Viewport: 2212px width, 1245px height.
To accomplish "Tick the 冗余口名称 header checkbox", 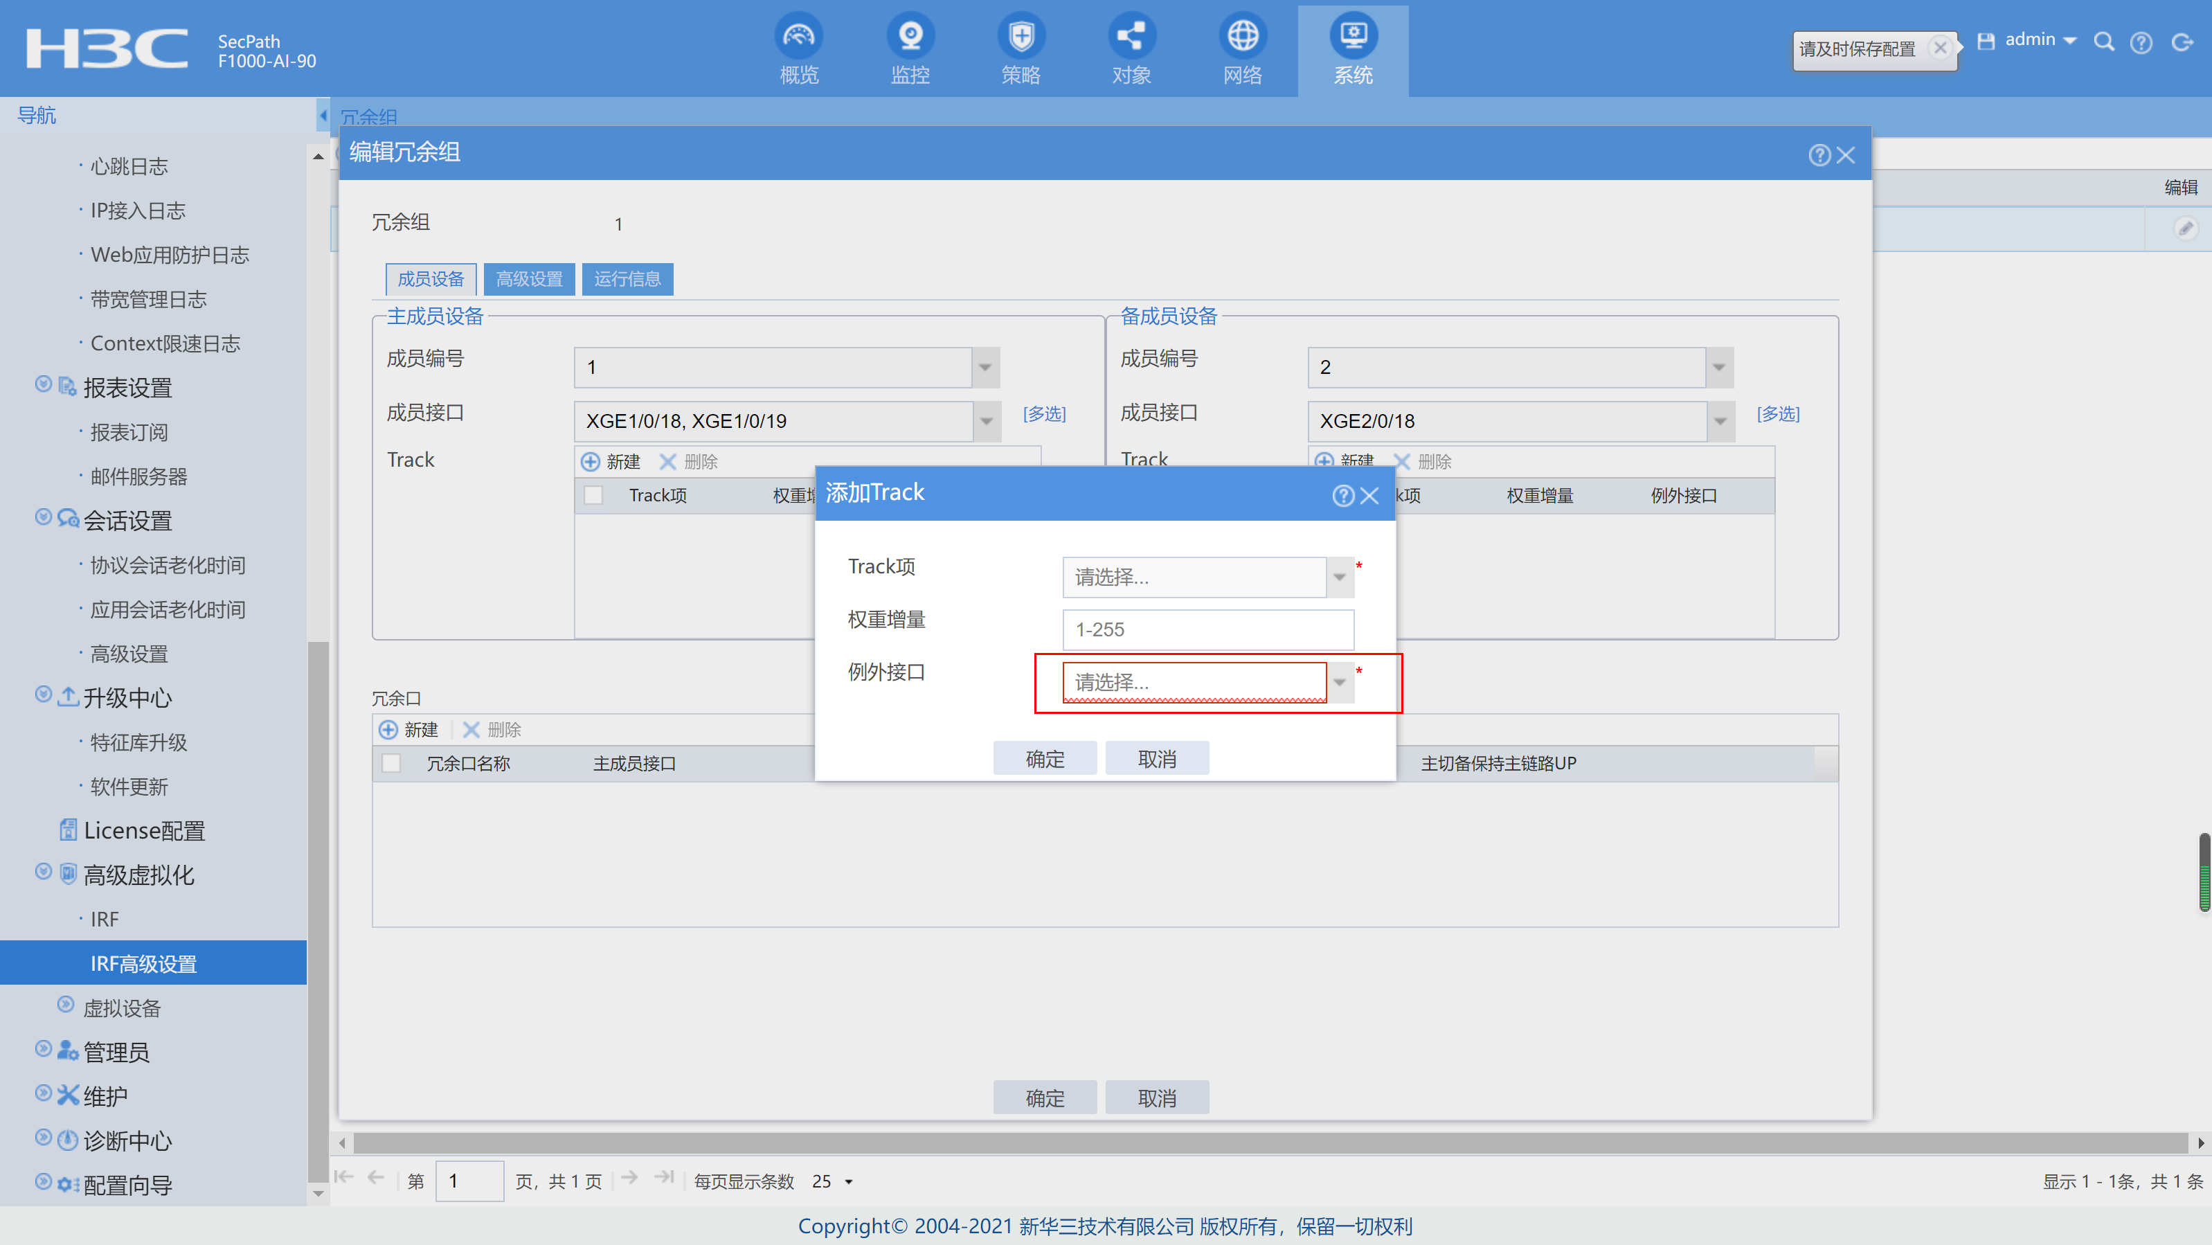I will pyautogui.click(x=390, y=762).
